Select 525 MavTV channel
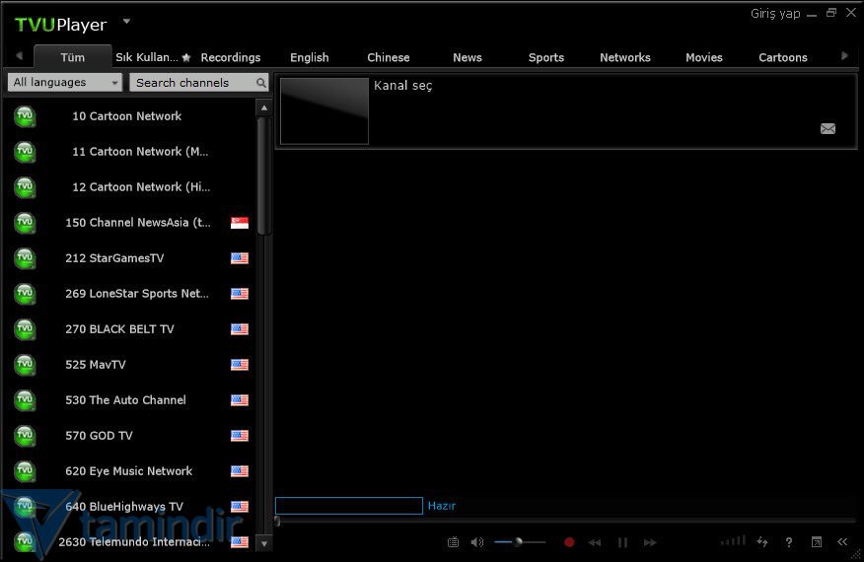Screen dimensions: 864x562 coord(130,365)
